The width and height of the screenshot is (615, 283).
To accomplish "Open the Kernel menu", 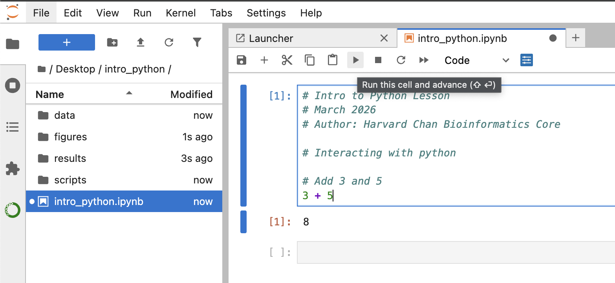I will click(181, 13).
